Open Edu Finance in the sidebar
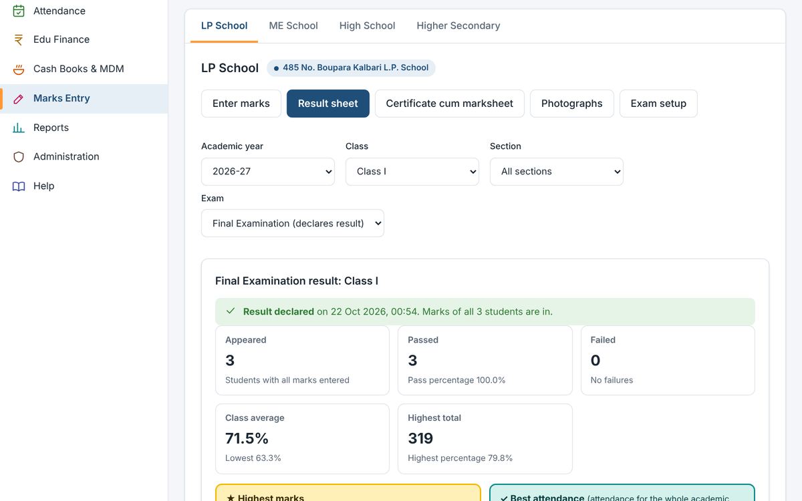This screenshot has width=802, height=501. [84, 39]
